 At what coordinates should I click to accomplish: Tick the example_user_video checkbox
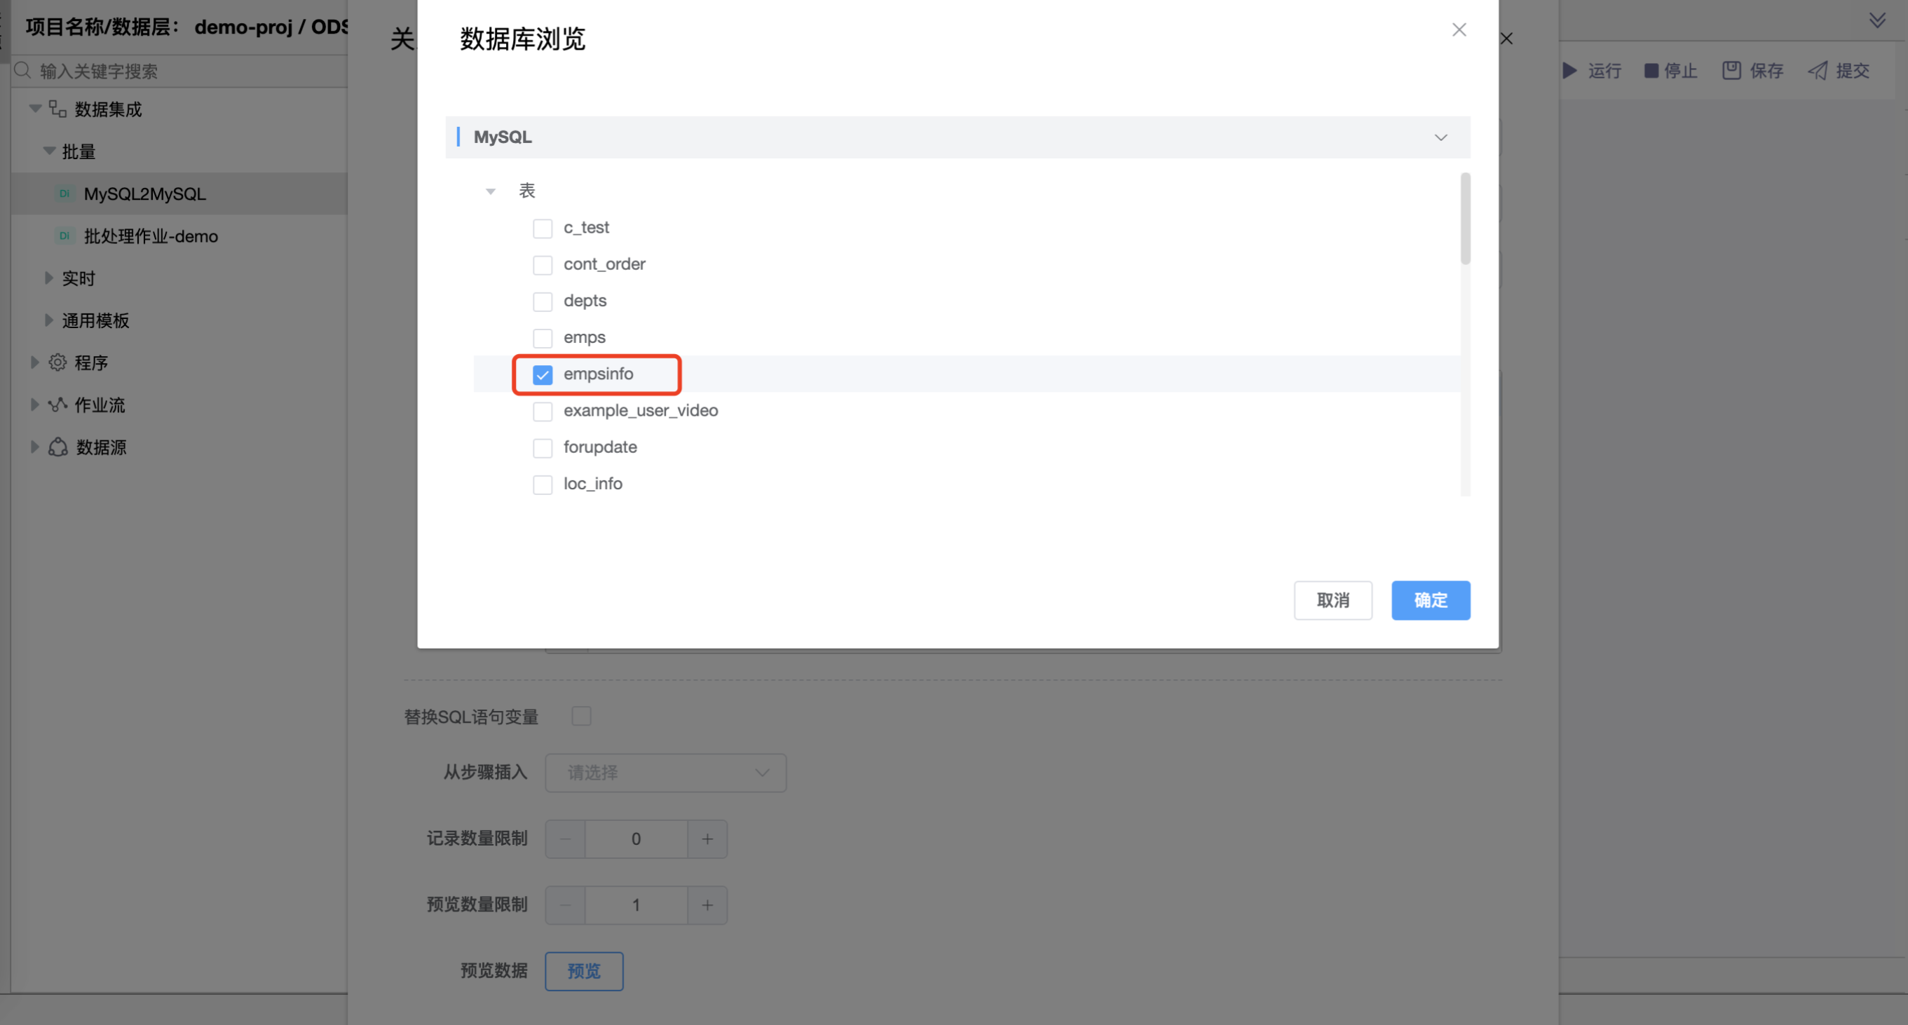(543, 411)
